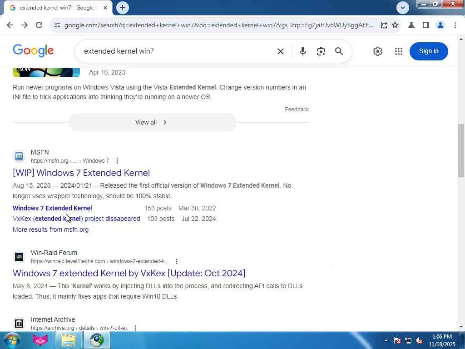The width and height of the screenshot is (465, 349).
Task: Click archive.org breadcrumb URL
Action: click(x=79, y=328)
